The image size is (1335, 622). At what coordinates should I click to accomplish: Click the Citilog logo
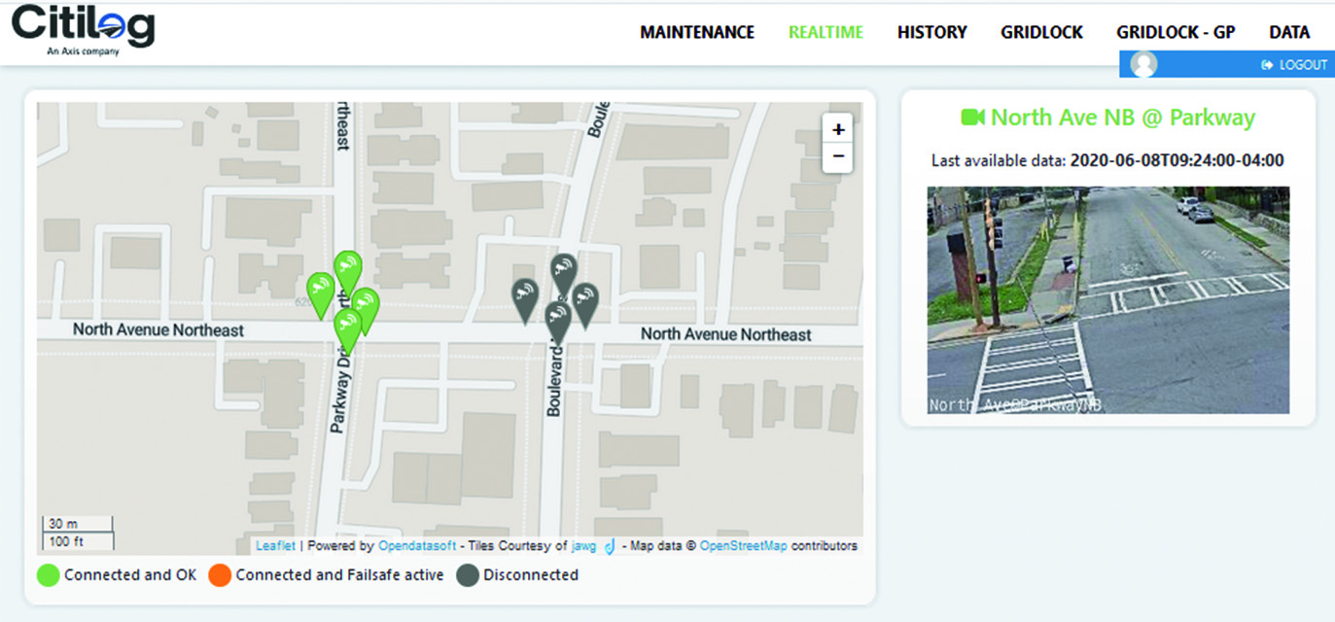(83, 29)
